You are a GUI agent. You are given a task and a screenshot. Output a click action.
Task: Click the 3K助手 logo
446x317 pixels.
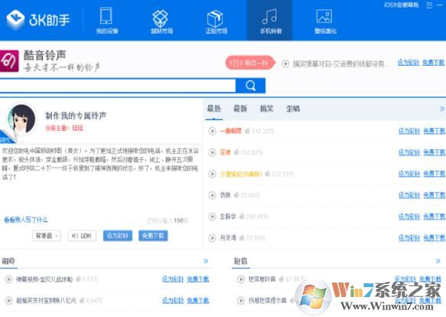pos(38,19)
